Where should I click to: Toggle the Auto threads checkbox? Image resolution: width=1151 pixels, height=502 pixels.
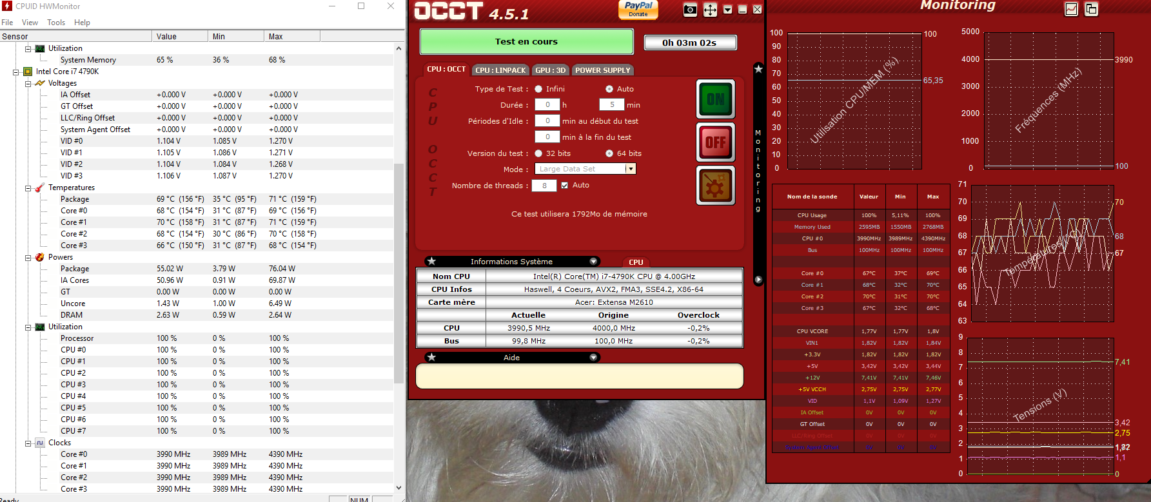pyautogui.click(x=565, y=185)
